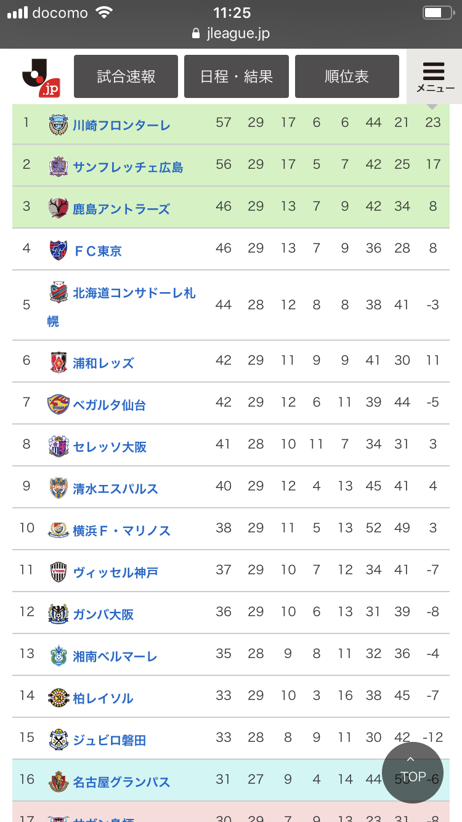462x822 pixels.
Task: Click the Kashima Antlers club crest
Action: point(59,208)
